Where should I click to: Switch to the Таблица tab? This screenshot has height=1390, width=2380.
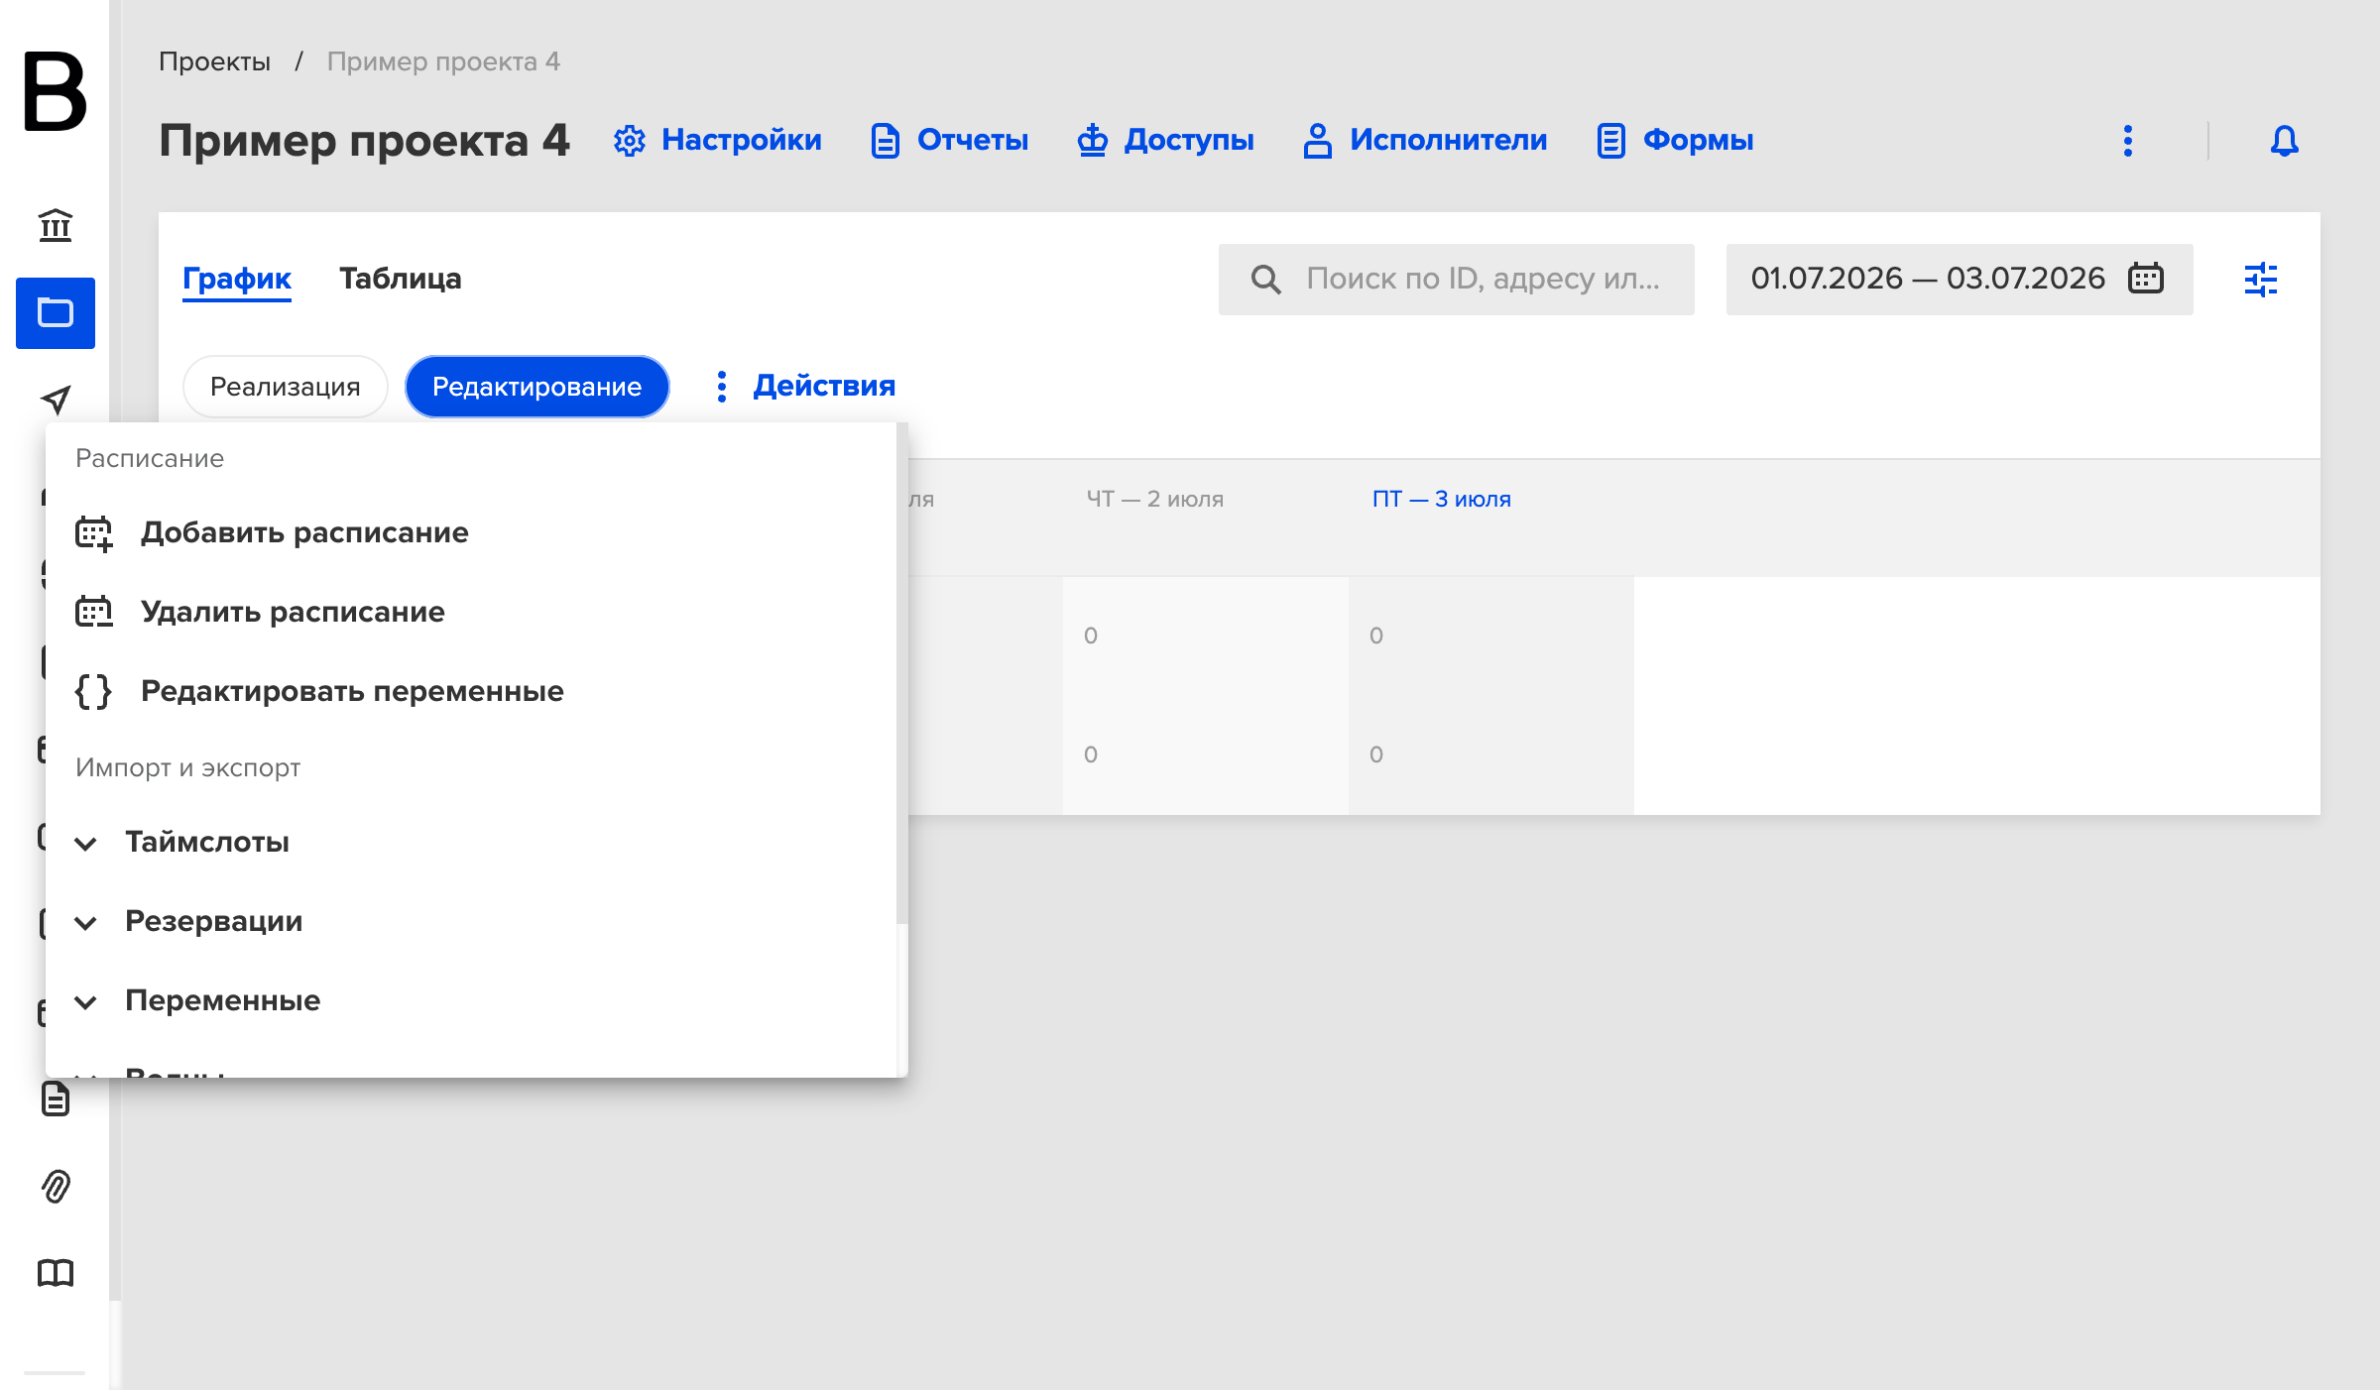401,279
